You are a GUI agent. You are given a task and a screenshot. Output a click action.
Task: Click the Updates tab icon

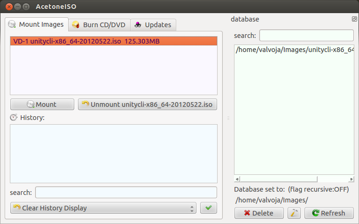[x=138, y=25]
